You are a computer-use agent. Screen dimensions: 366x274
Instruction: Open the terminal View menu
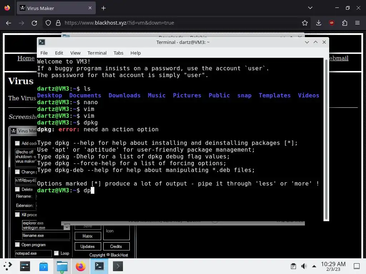pos(75,53)
